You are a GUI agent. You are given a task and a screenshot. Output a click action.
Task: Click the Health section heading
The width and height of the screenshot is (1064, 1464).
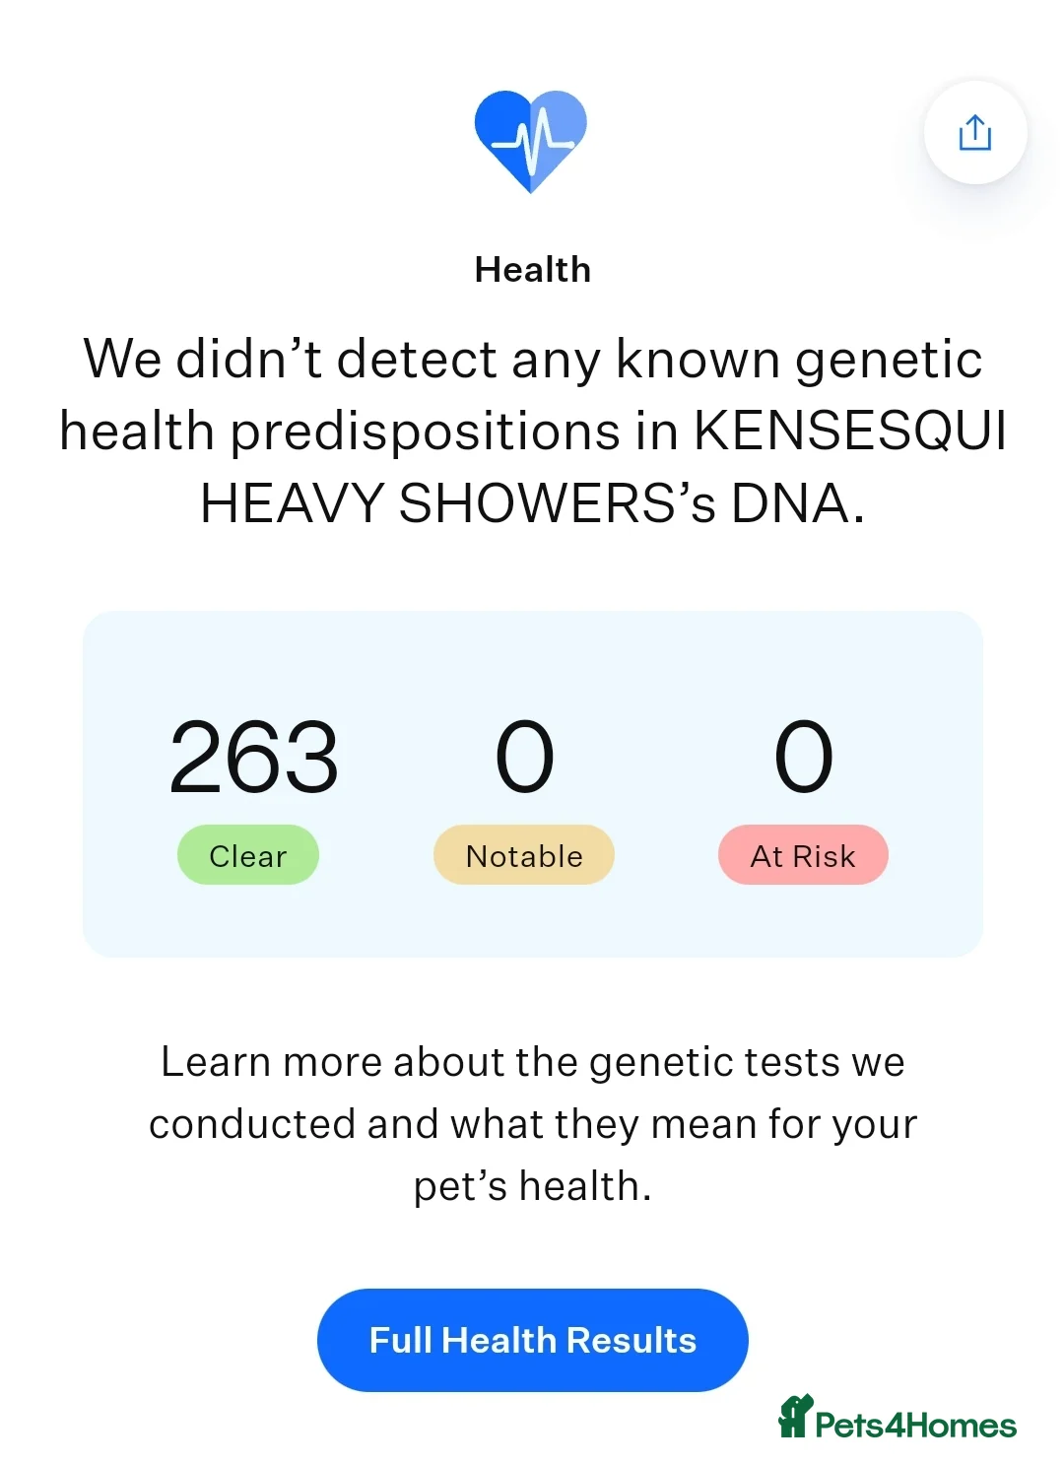pos(532,269)
